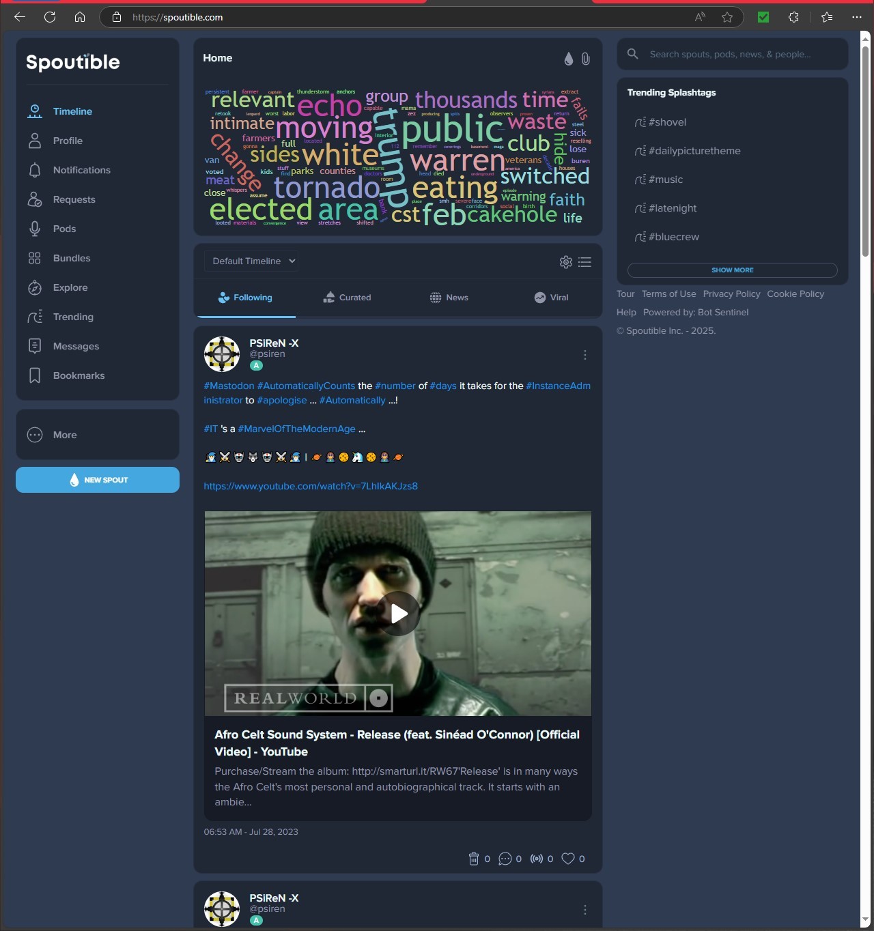Switch to the Curated tab
874x931 pixels.
click(347, 298)
